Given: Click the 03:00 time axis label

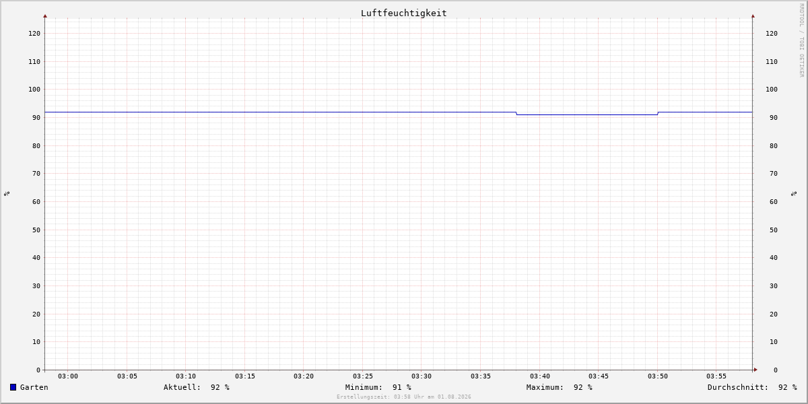Looking at the screenshot, I should (68, 376).
